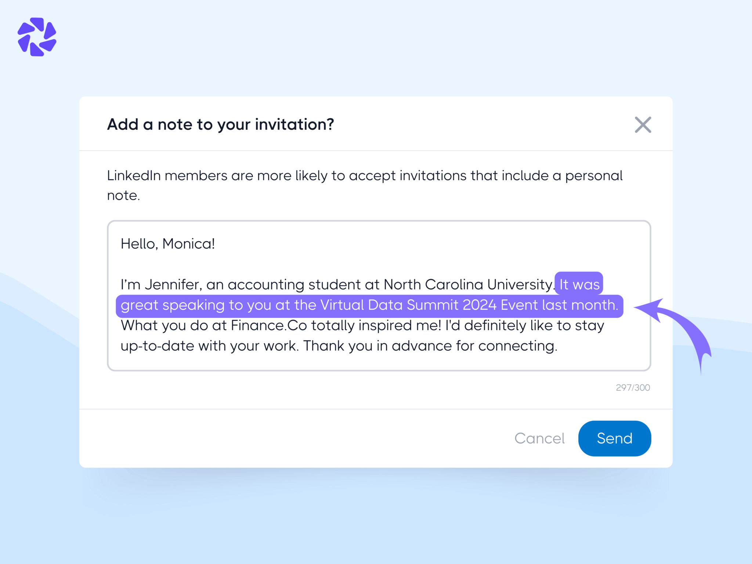Click the purple flower logo icon
The height and width of the screenshot is (564, 752).
[37, 37]
